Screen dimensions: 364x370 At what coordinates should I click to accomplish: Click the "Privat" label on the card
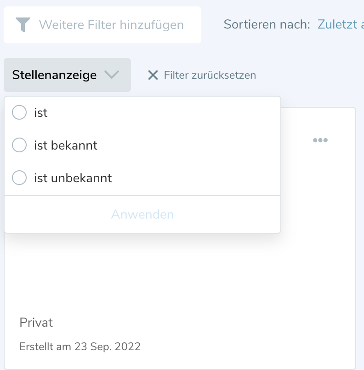pos(36,323)
